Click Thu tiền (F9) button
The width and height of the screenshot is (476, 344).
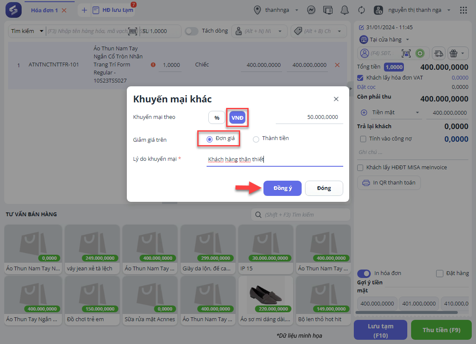pos(441,330)
